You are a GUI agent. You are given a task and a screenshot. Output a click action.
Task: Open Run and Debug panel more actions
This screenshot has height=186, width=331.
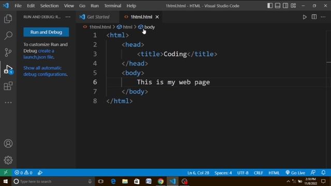(x=68, y=17)
